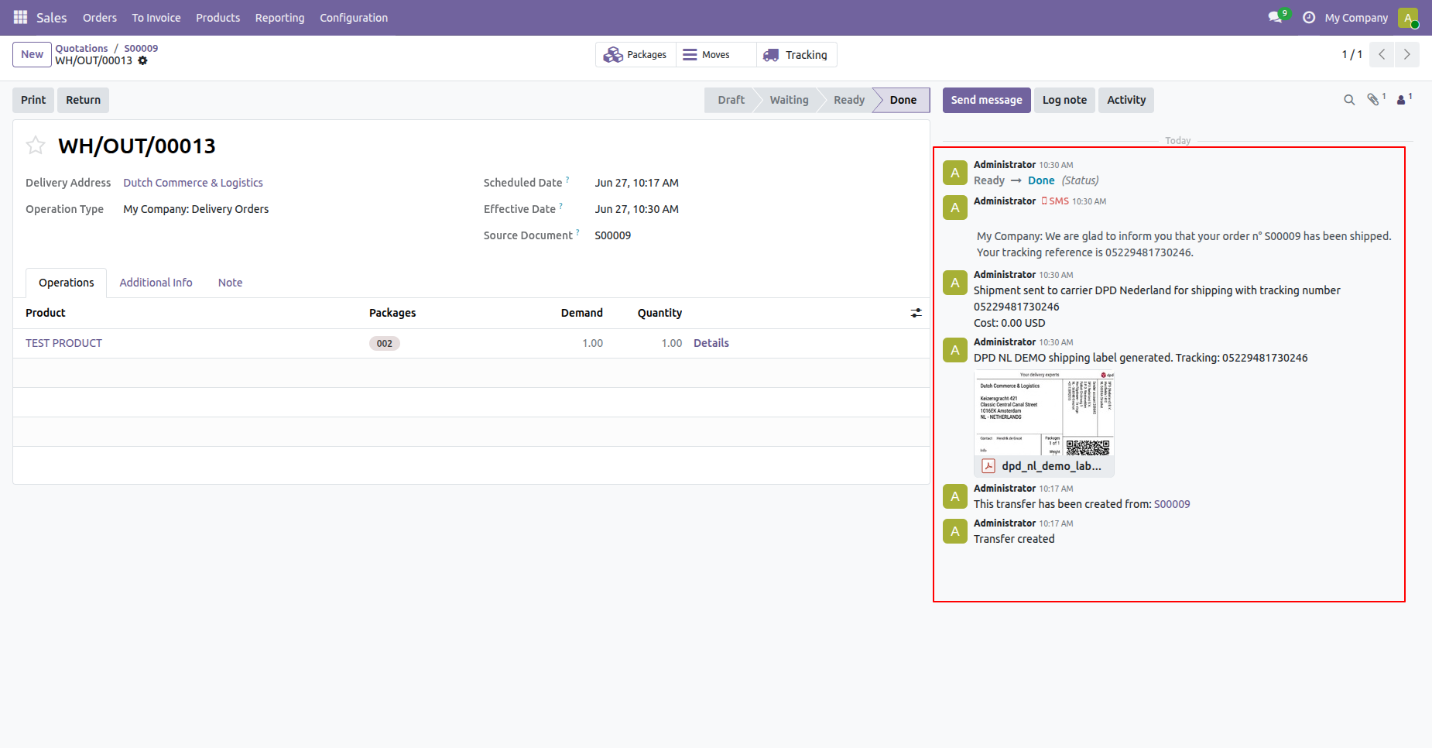Click the Print button
This screenshot has width=1432, height=748.
point(33,100)
